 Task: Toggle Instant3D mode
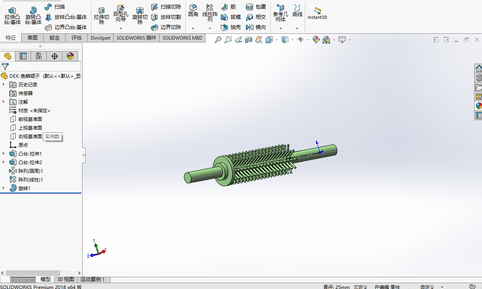click(x=317, y=13)
